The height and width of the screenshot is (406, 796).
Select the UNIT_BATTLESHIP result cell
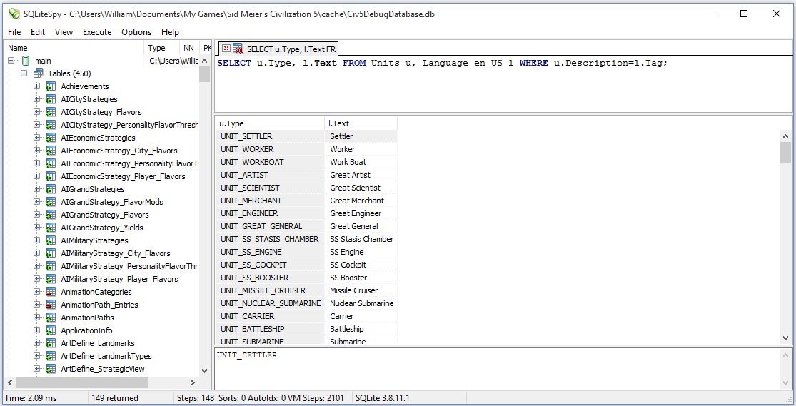pos(270,329)
